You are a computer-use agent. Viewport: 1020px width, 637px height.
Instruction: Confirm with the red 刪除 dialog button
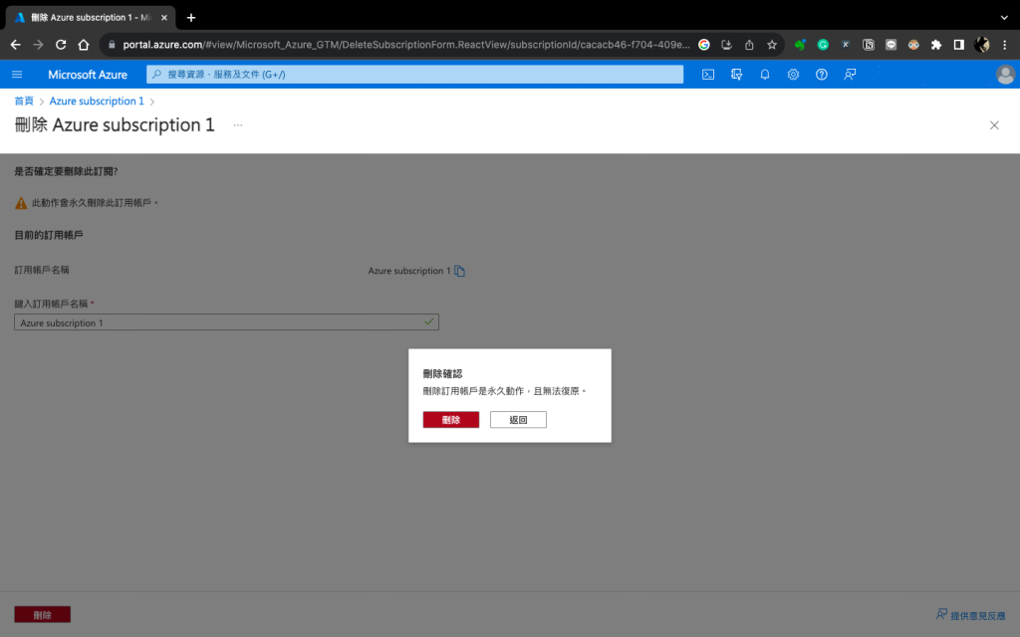click(451, 420)
